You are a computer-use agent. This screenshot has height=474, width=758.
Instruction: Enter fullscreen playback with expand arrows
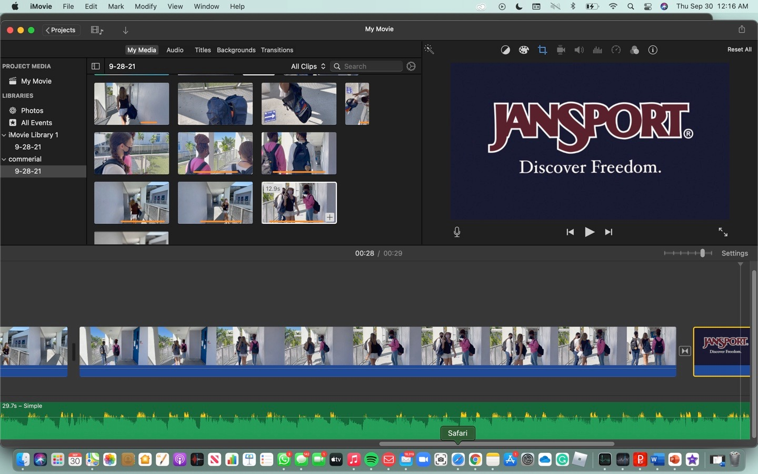723,232
